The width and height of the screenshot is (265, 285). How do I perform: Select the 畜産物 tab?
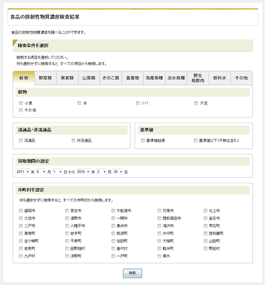tap(133, 78)
